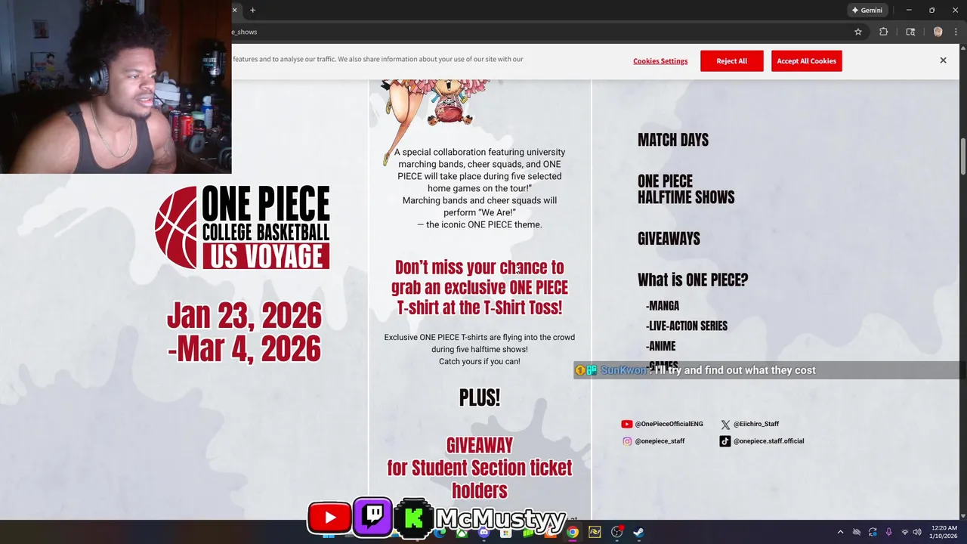Click the 'Jan 23, 2026' date text
Viewport: 967px width, 544px height.
pyautogui.click(x=244, y=316)
